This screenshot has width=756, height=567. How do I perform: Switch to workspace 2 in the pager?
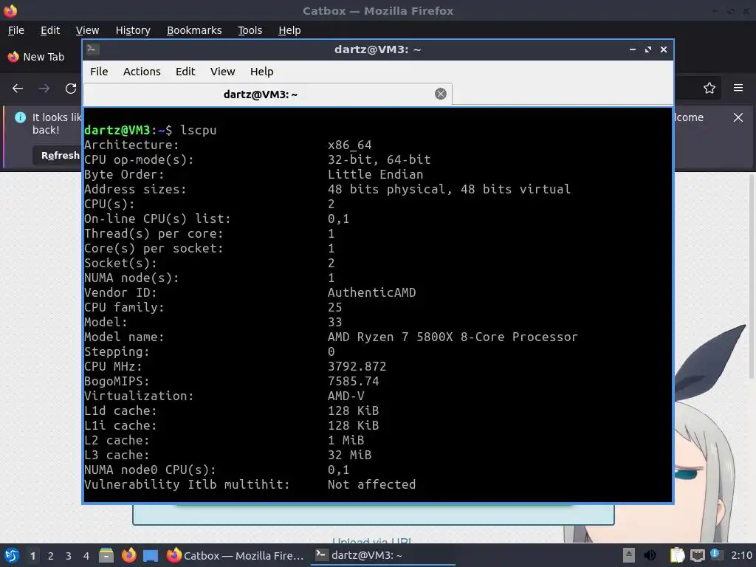[x=51, y=556]
